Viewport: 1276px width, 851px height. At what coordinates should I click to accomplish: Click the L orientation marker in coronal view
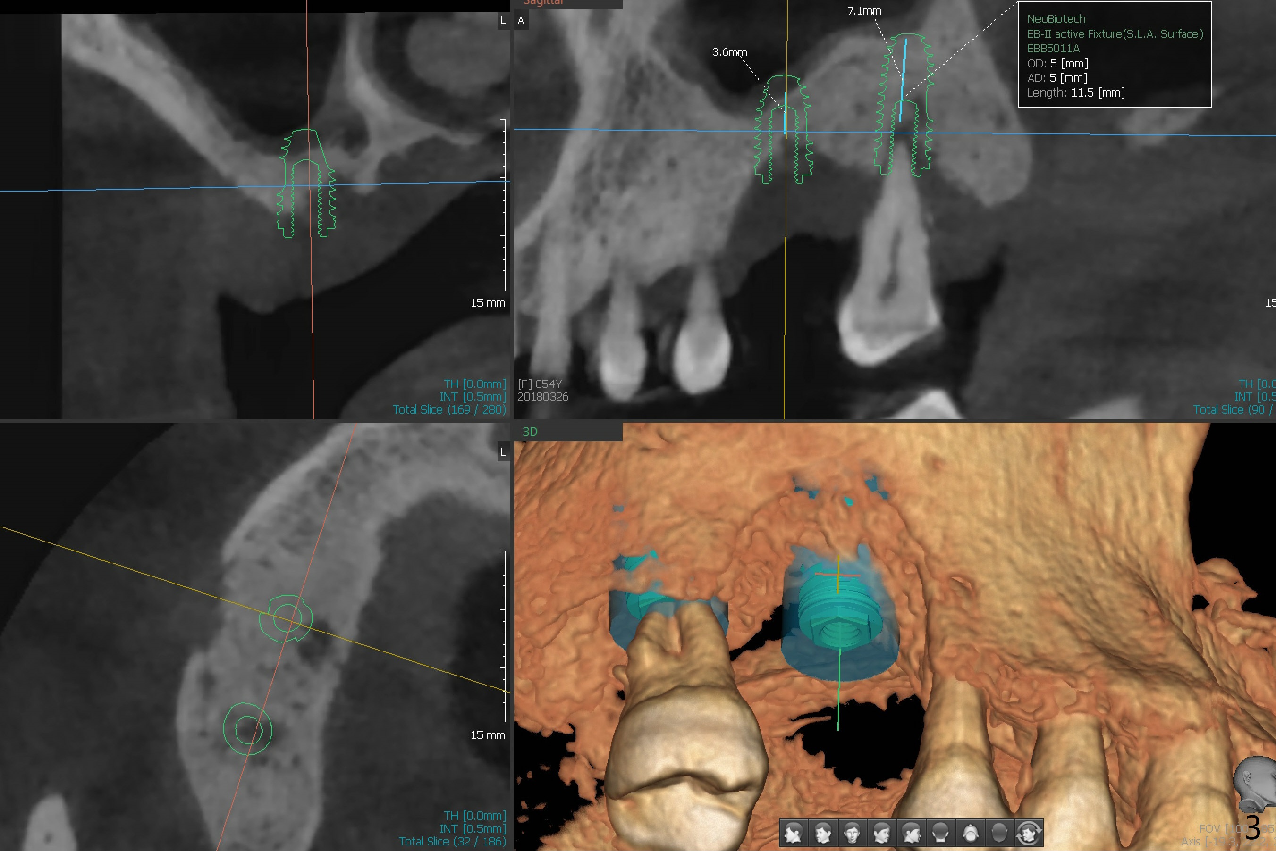[x=503, y=21]
